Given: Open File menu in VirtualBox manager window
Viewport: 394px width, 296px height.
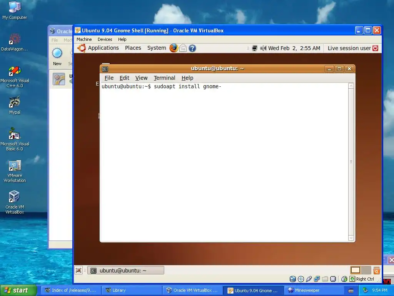Looking at the screenshot, I should 55,40.
